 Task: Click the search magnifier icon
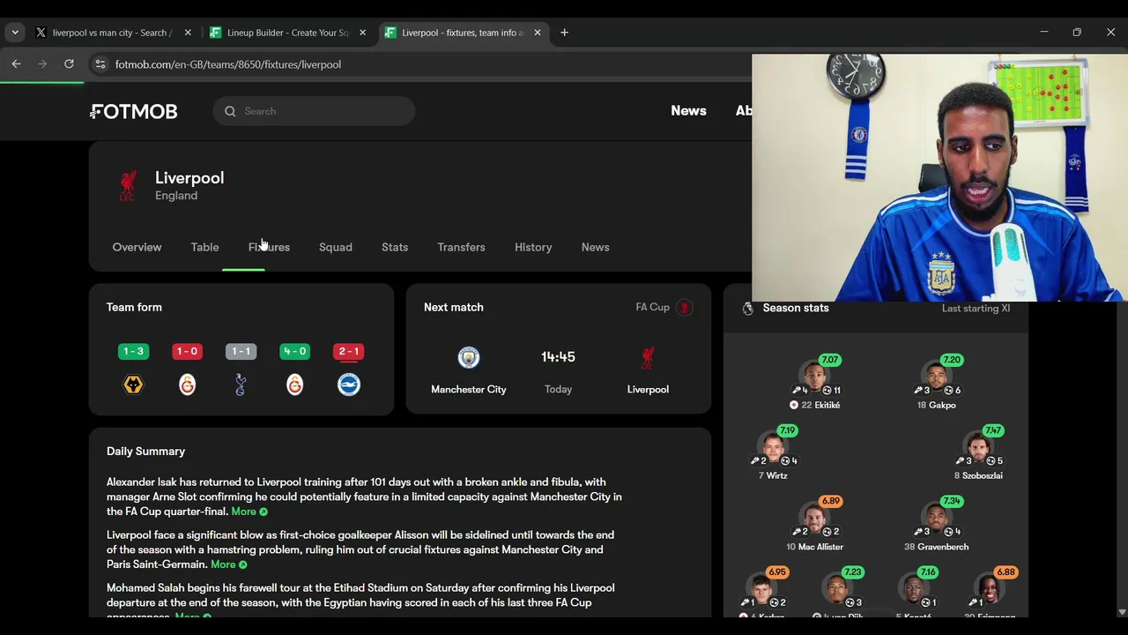(x=230, y=111)
